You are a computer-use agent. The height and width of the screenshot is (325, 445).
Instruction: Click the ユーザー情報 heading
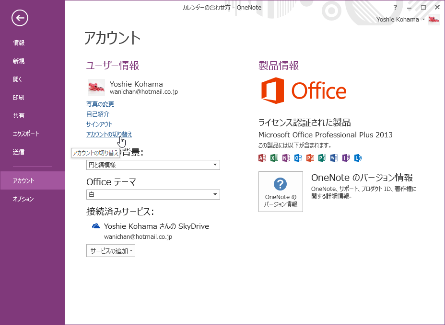pos(113,66)
